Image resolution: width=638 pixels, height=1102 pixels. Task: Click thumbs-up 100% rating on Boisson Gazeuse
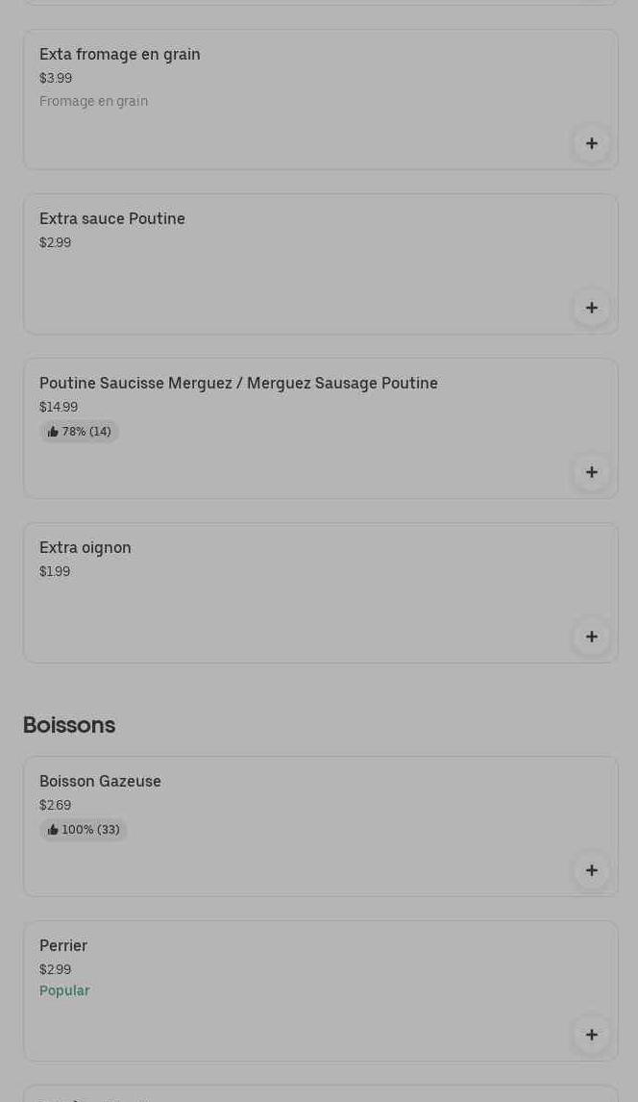tap(84, 830)
